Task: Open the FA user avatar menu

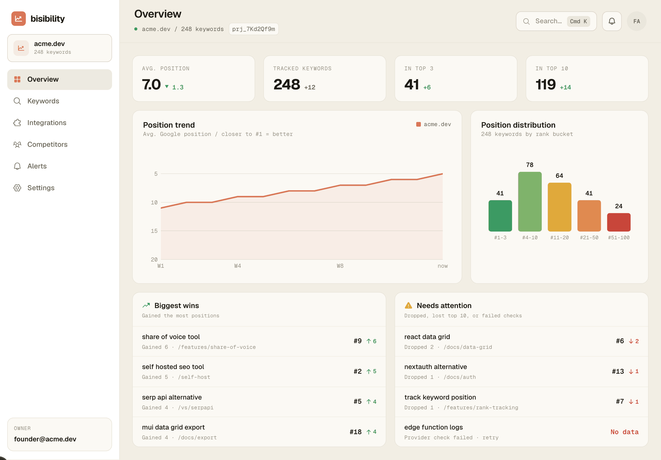Action: (636, 21)
